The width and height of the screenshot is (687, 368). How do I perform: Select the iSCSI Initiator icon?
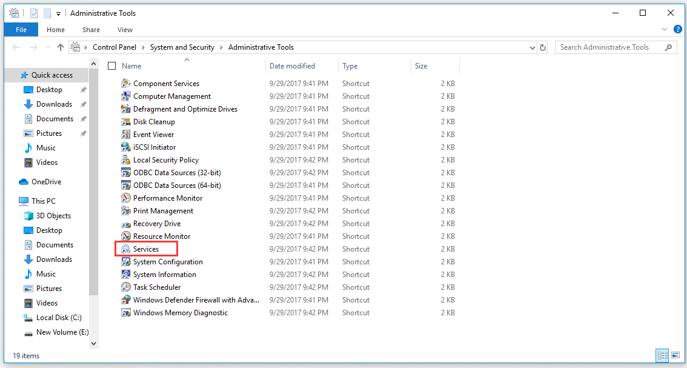pos(126,147)
